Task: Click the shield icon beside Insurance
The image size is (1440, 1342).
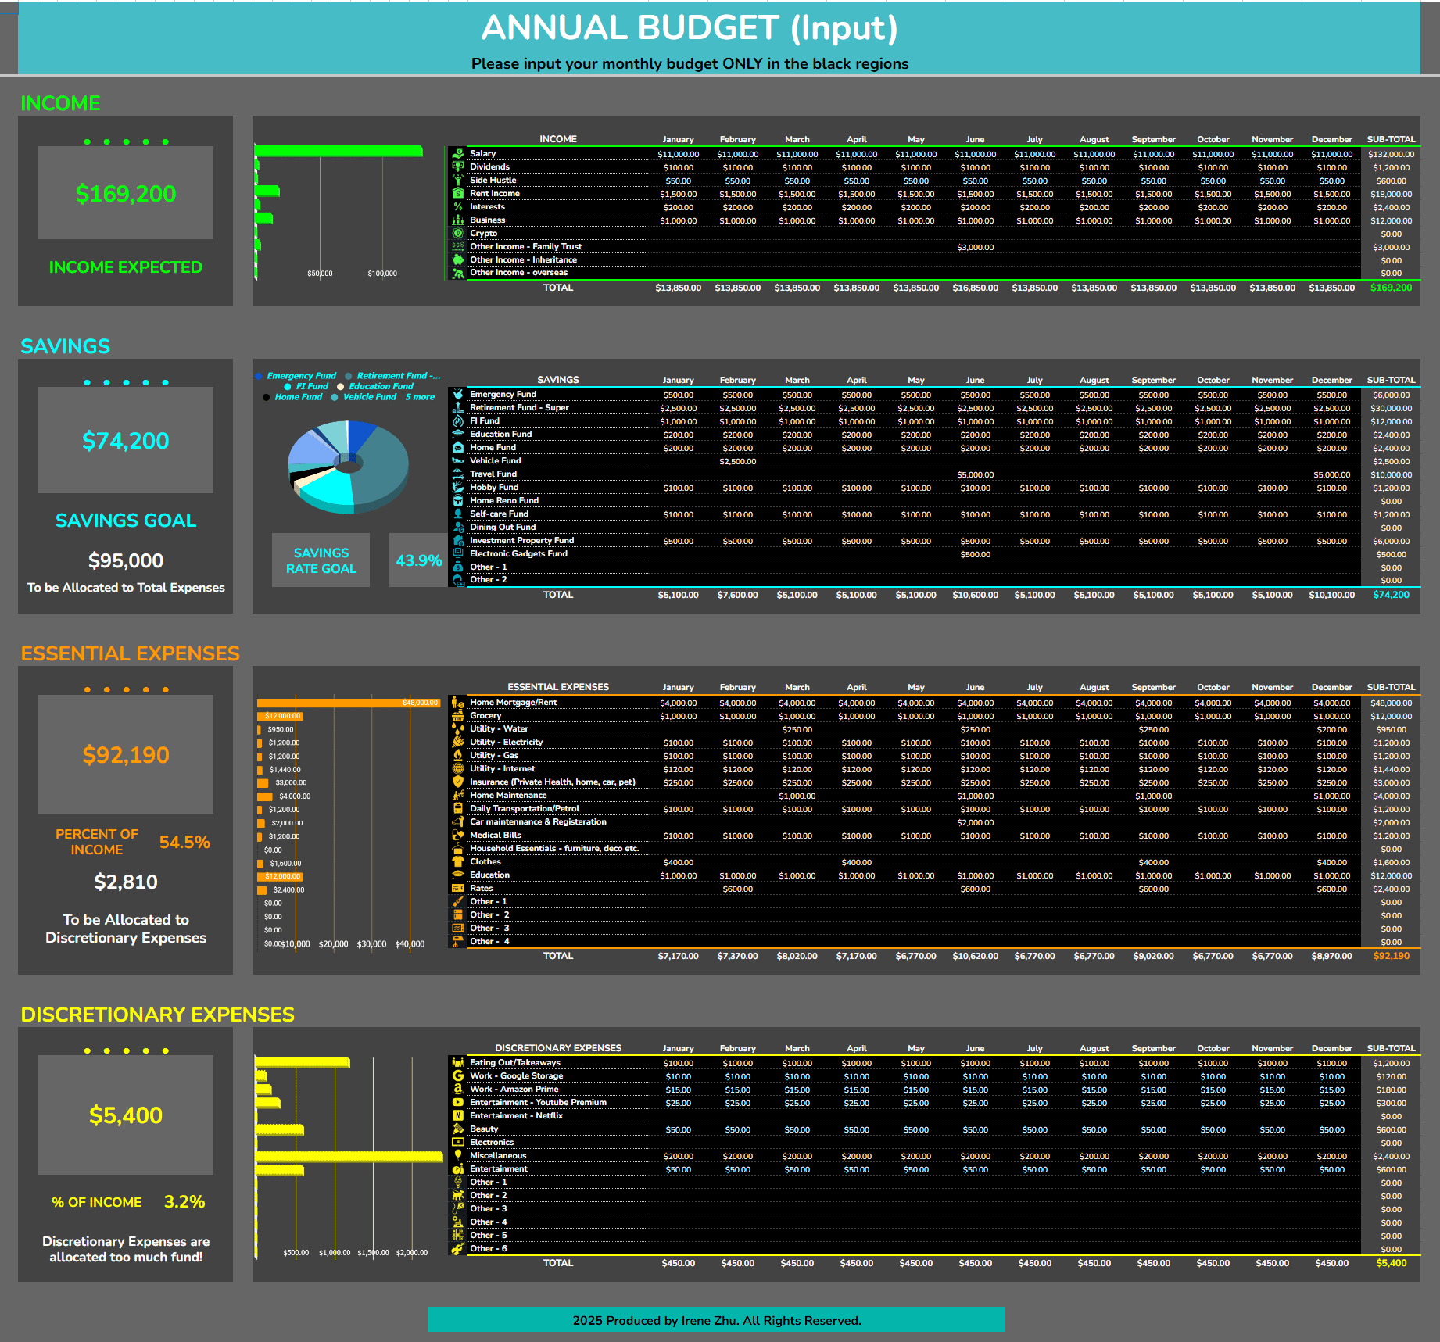Action: (458, 782)
